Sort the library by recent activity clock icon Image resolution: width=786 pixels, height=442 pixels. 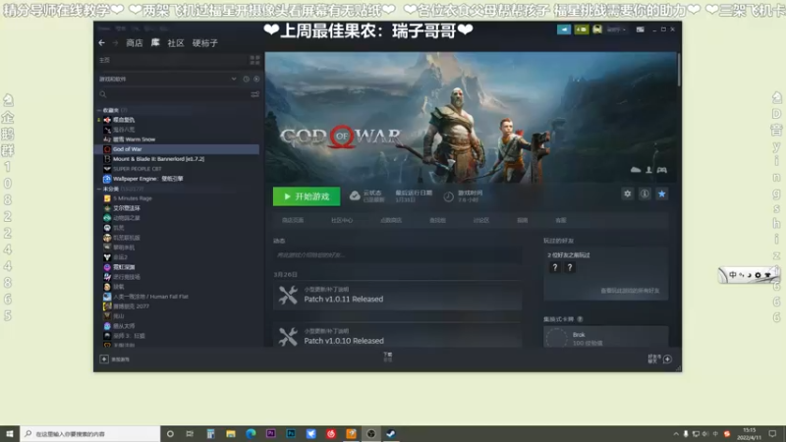point(247,79)
